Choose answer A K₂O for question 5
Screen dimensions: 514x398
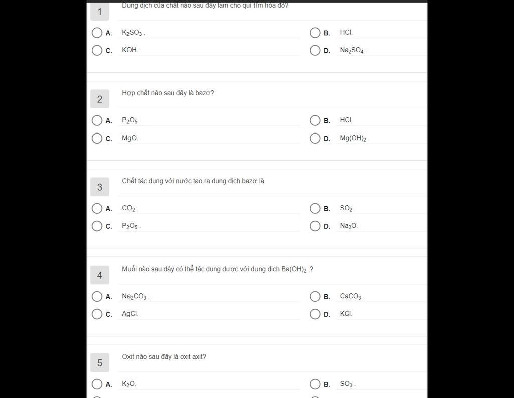click(x=97, y=384)
